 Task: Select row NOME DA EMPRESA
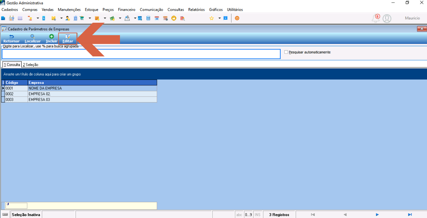click(x=79, y=88)
